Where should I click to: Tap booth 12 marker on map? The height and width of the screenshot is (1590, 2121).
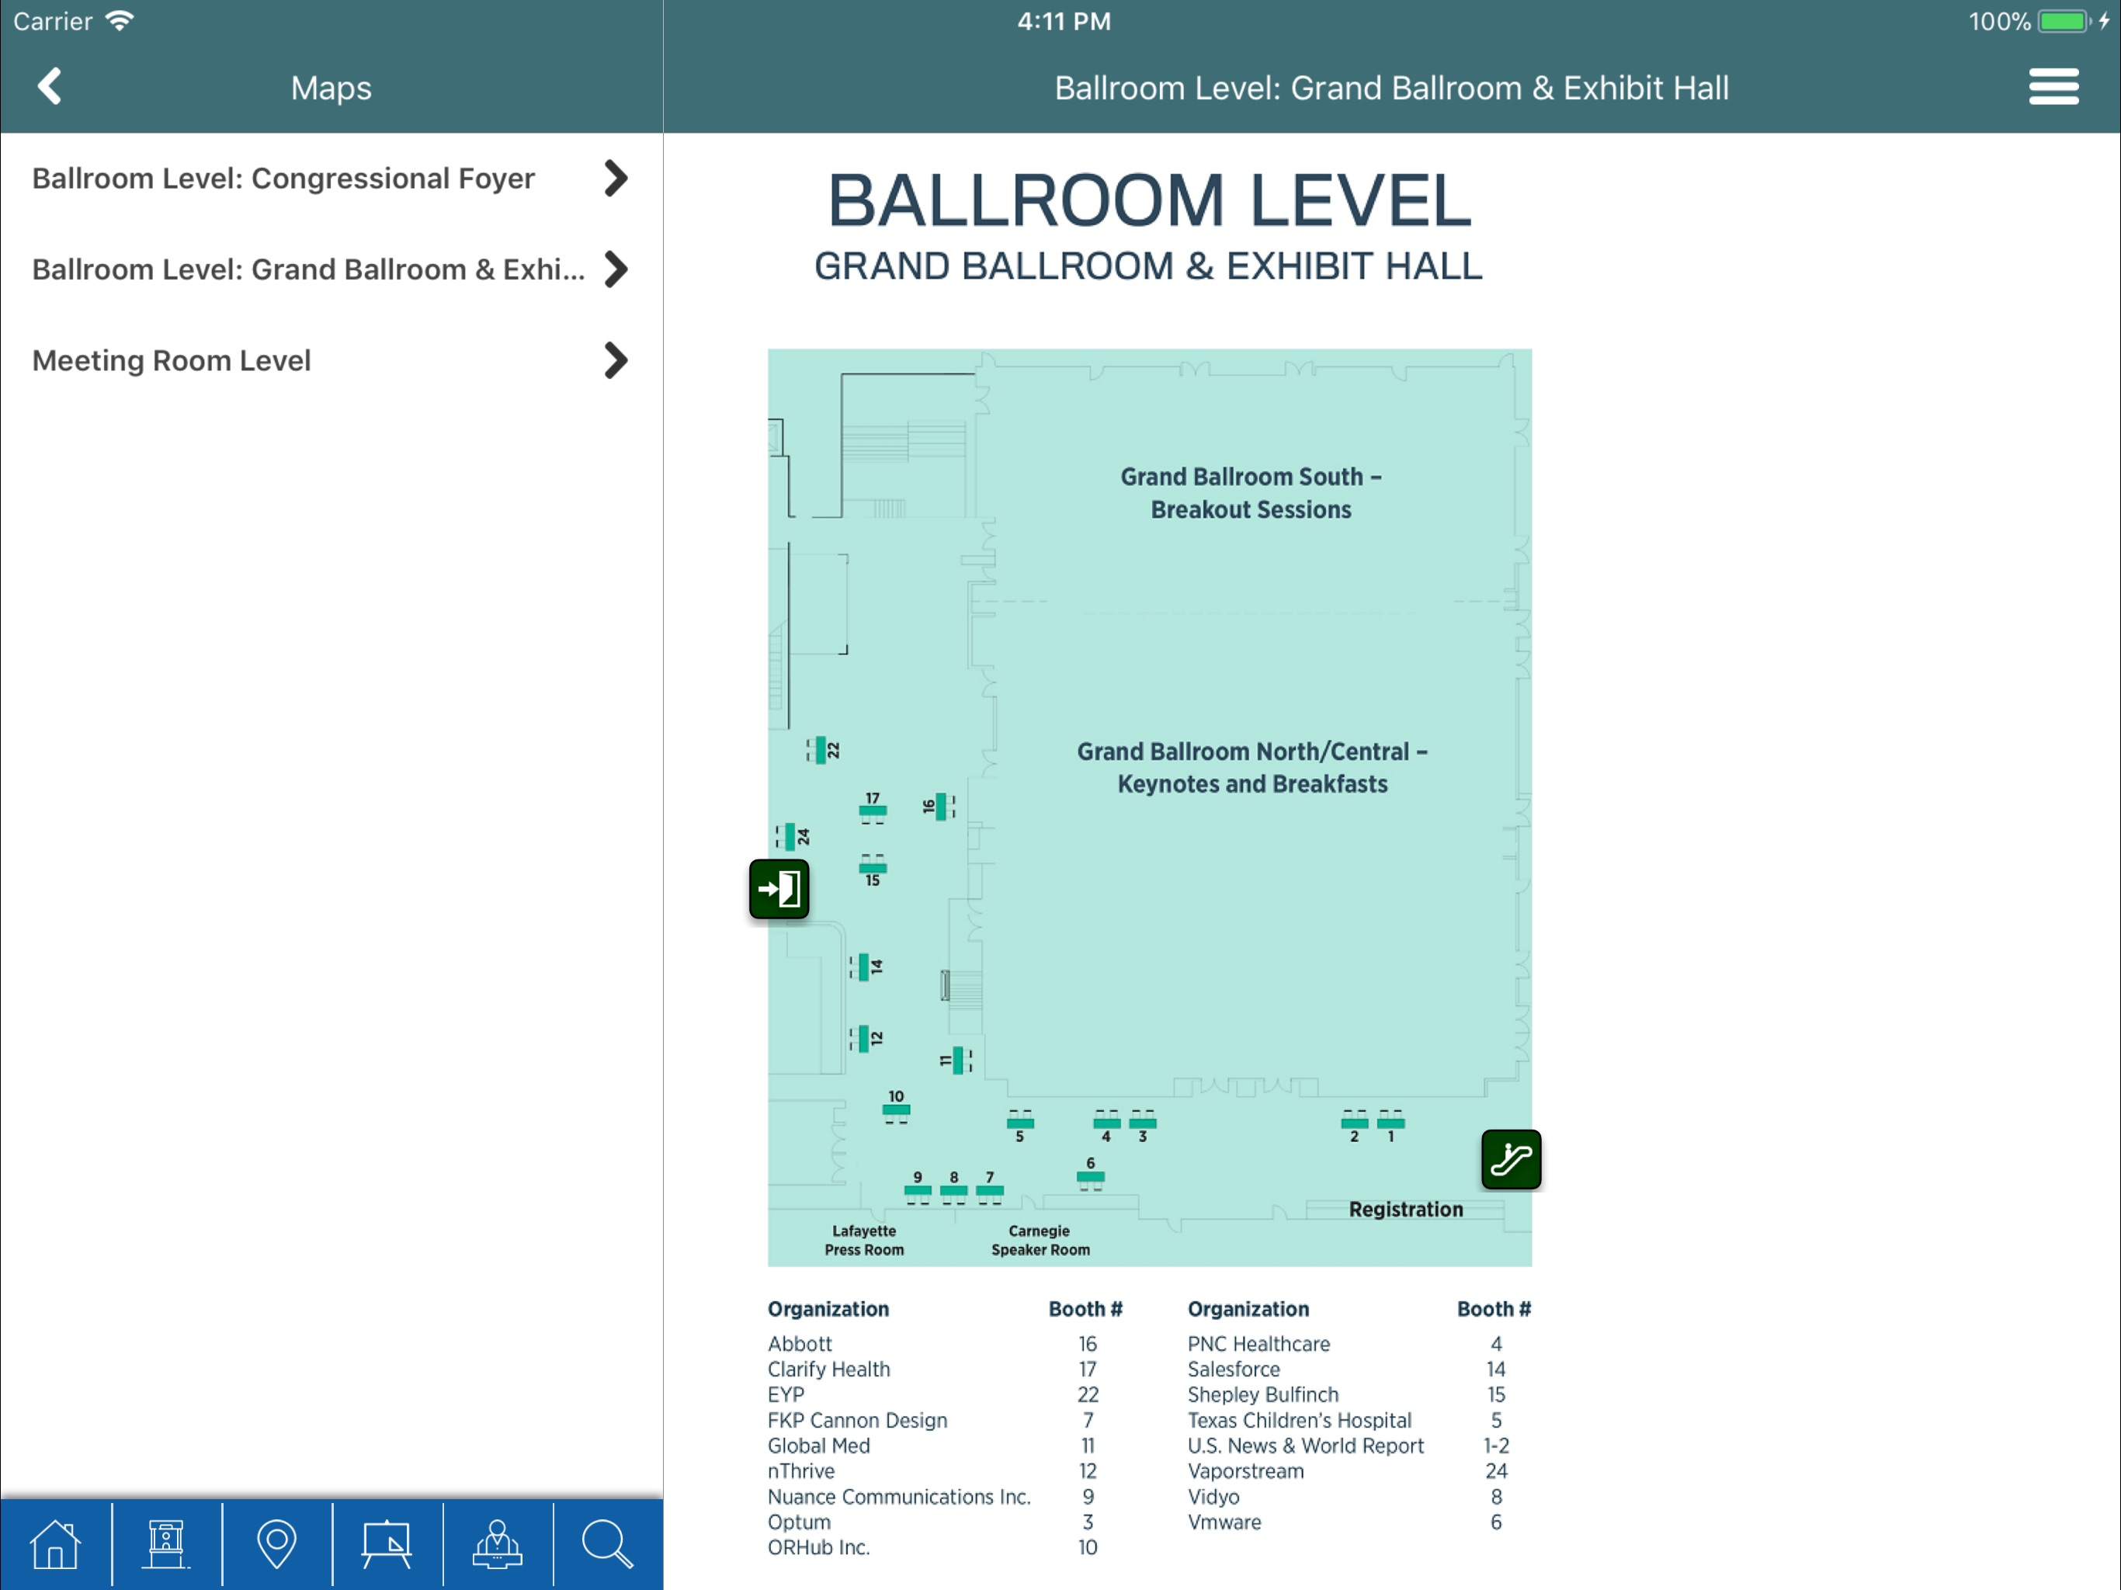pyautogui.click(x=866, y=1038)
